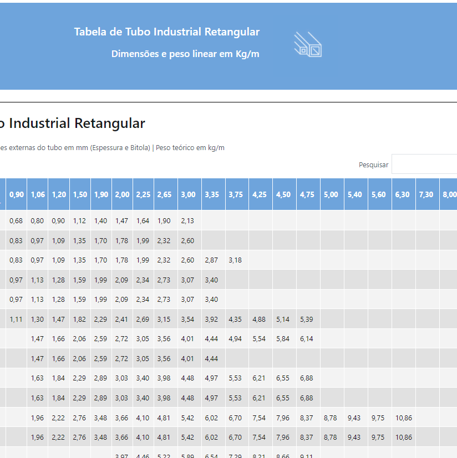457x458 pixels.
Task: Select the 2,00 column header
Action: (x=122, y=194)
